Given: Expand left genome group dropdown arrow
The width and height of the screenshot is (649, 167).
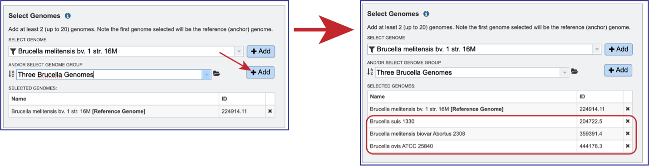Looking at the screenshot, I should pyautogui.click(x=207, y=75).
